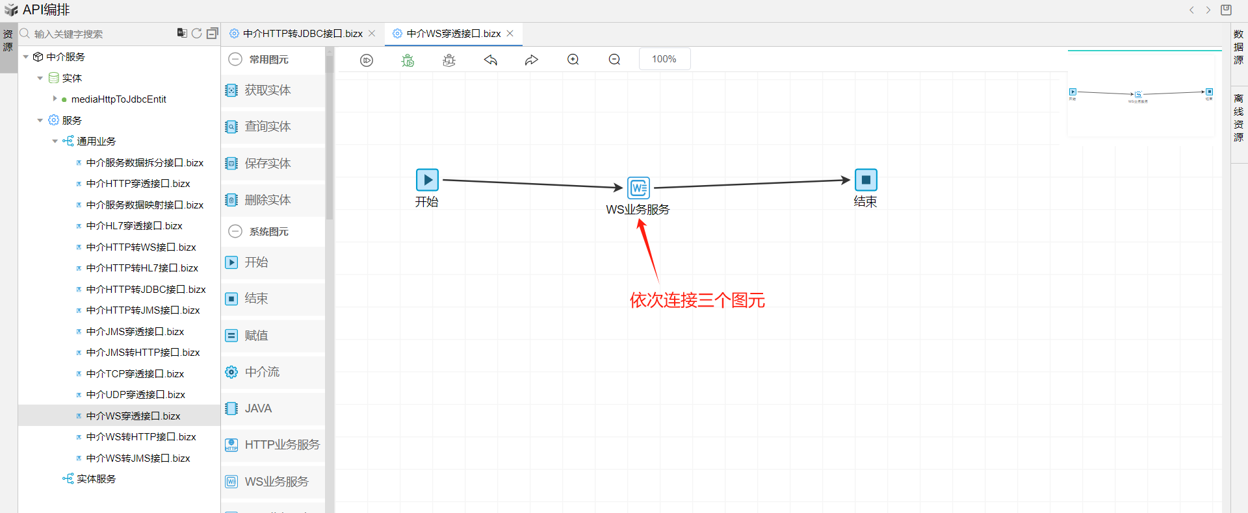Viewport: 1248px width, 513px height.
Task: Collapse the 系统图元 palette group
Action: point(235,231)
